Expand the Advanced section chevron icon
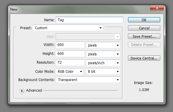Viewport: 173px width, 112px height. [x=22, y=90]
